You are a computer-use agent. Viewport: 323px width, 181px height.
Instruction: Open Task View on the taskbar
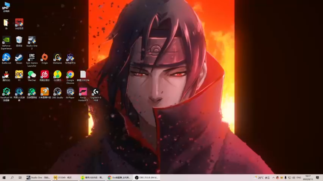20,177
